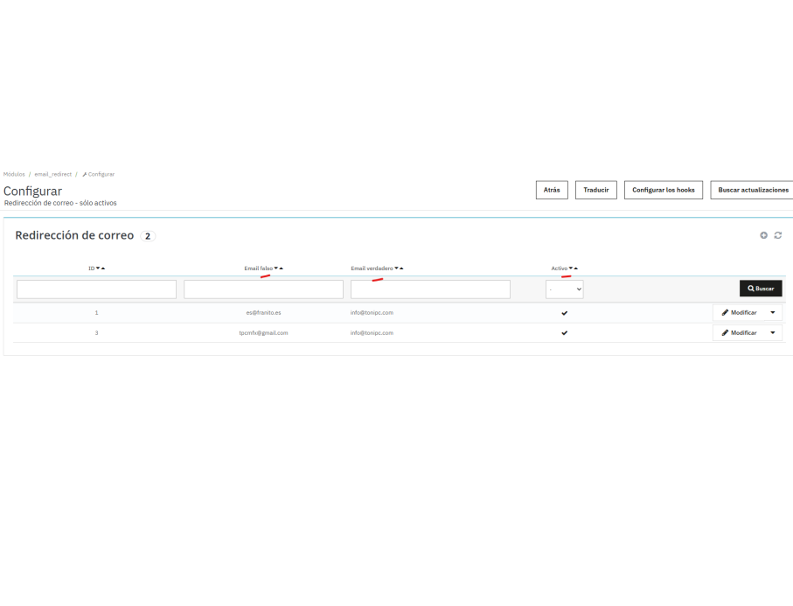793x606 pixels.
Task: Sort Email falso column descending arrow
Action: coord(276,268)
